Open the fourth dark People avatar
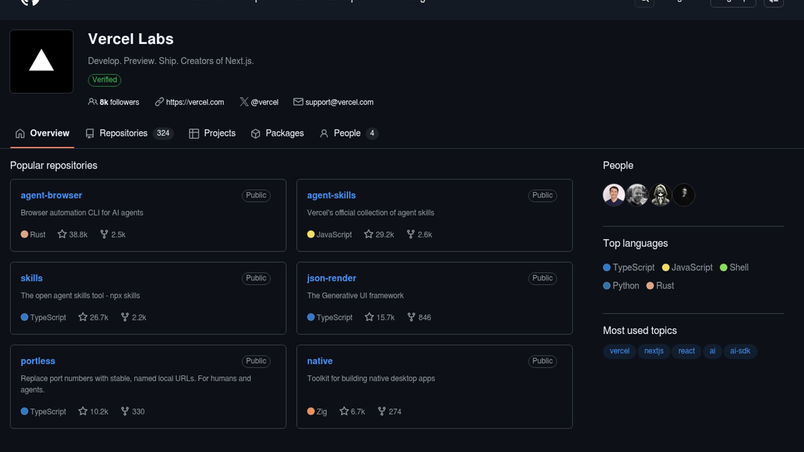This screenshot has height=452, width=804. 684,195
